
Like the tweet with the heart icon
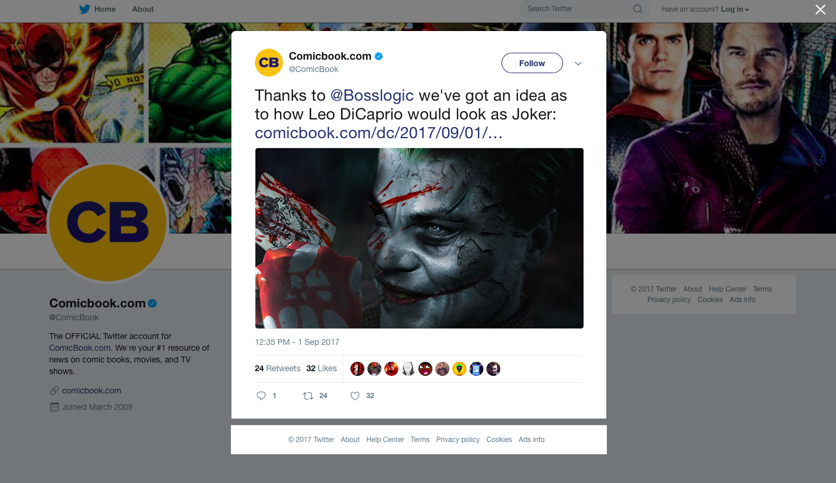pyautogui.click(x=354, y=396)
